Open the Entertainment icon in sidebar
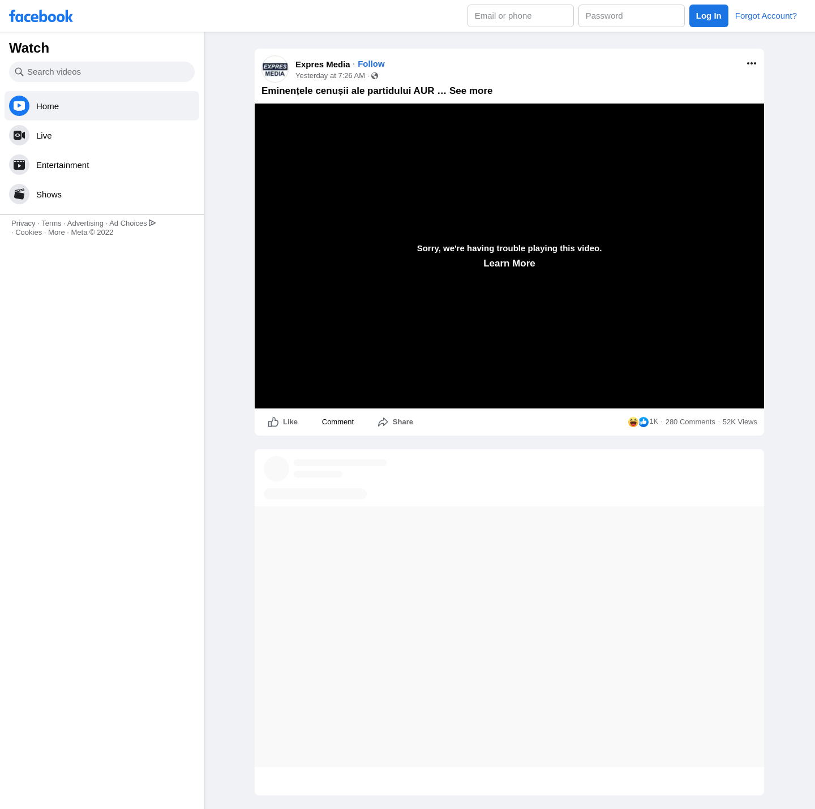The width and height of the screenshot is (815, 809). [x=19, y=165]
